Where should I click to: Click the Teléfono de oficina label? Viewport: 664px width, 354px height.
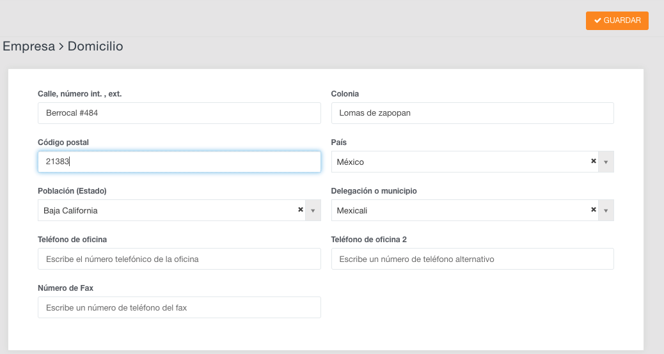point(72,240)
